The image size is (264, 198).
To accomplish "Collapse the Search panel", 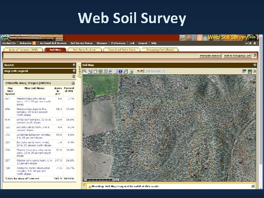I will click(x=74, y=65).
